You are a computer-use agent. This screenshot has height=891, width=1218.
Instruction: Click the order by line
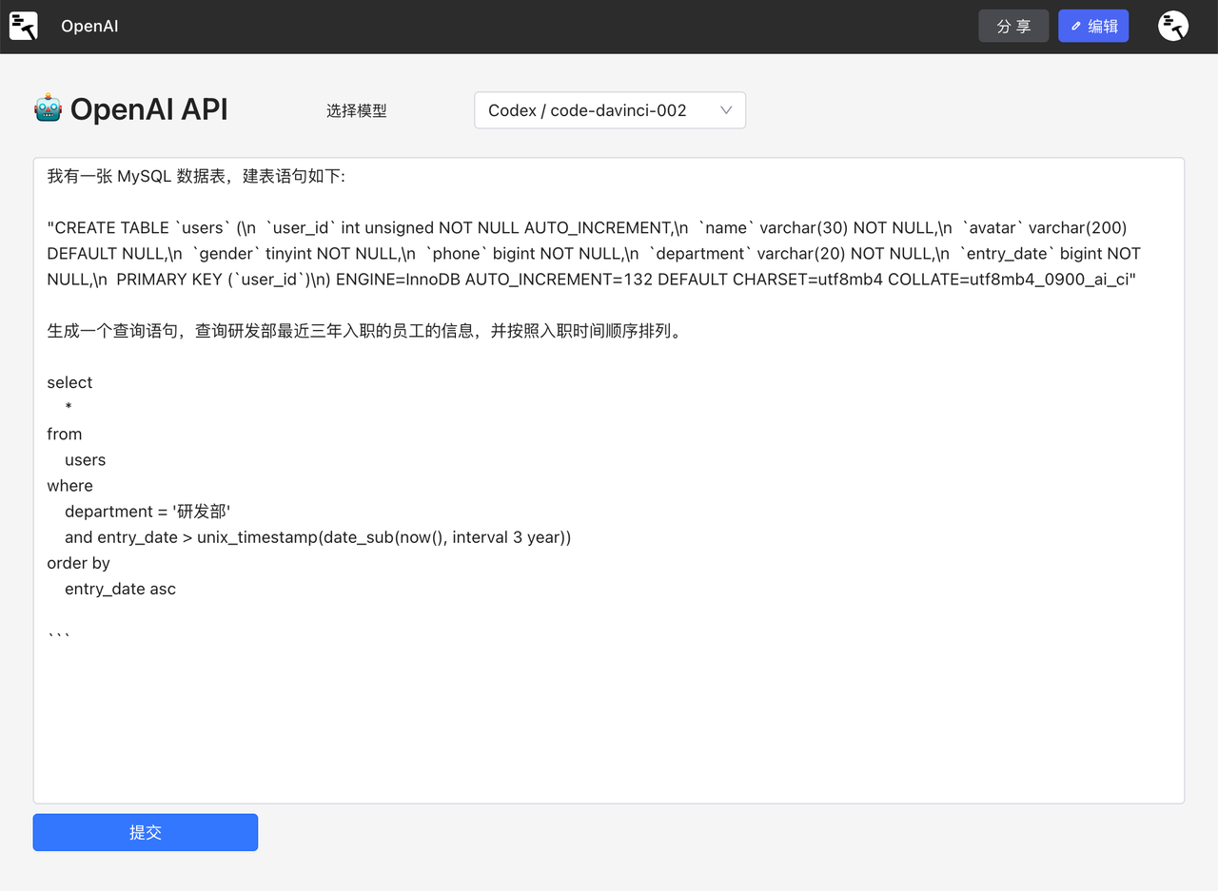pos(78,563)
